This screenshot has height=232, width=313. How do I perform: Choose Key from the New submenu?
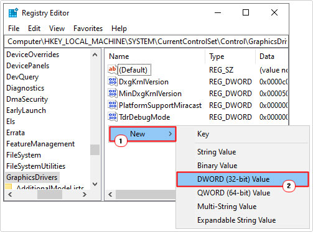pos(203,134)
